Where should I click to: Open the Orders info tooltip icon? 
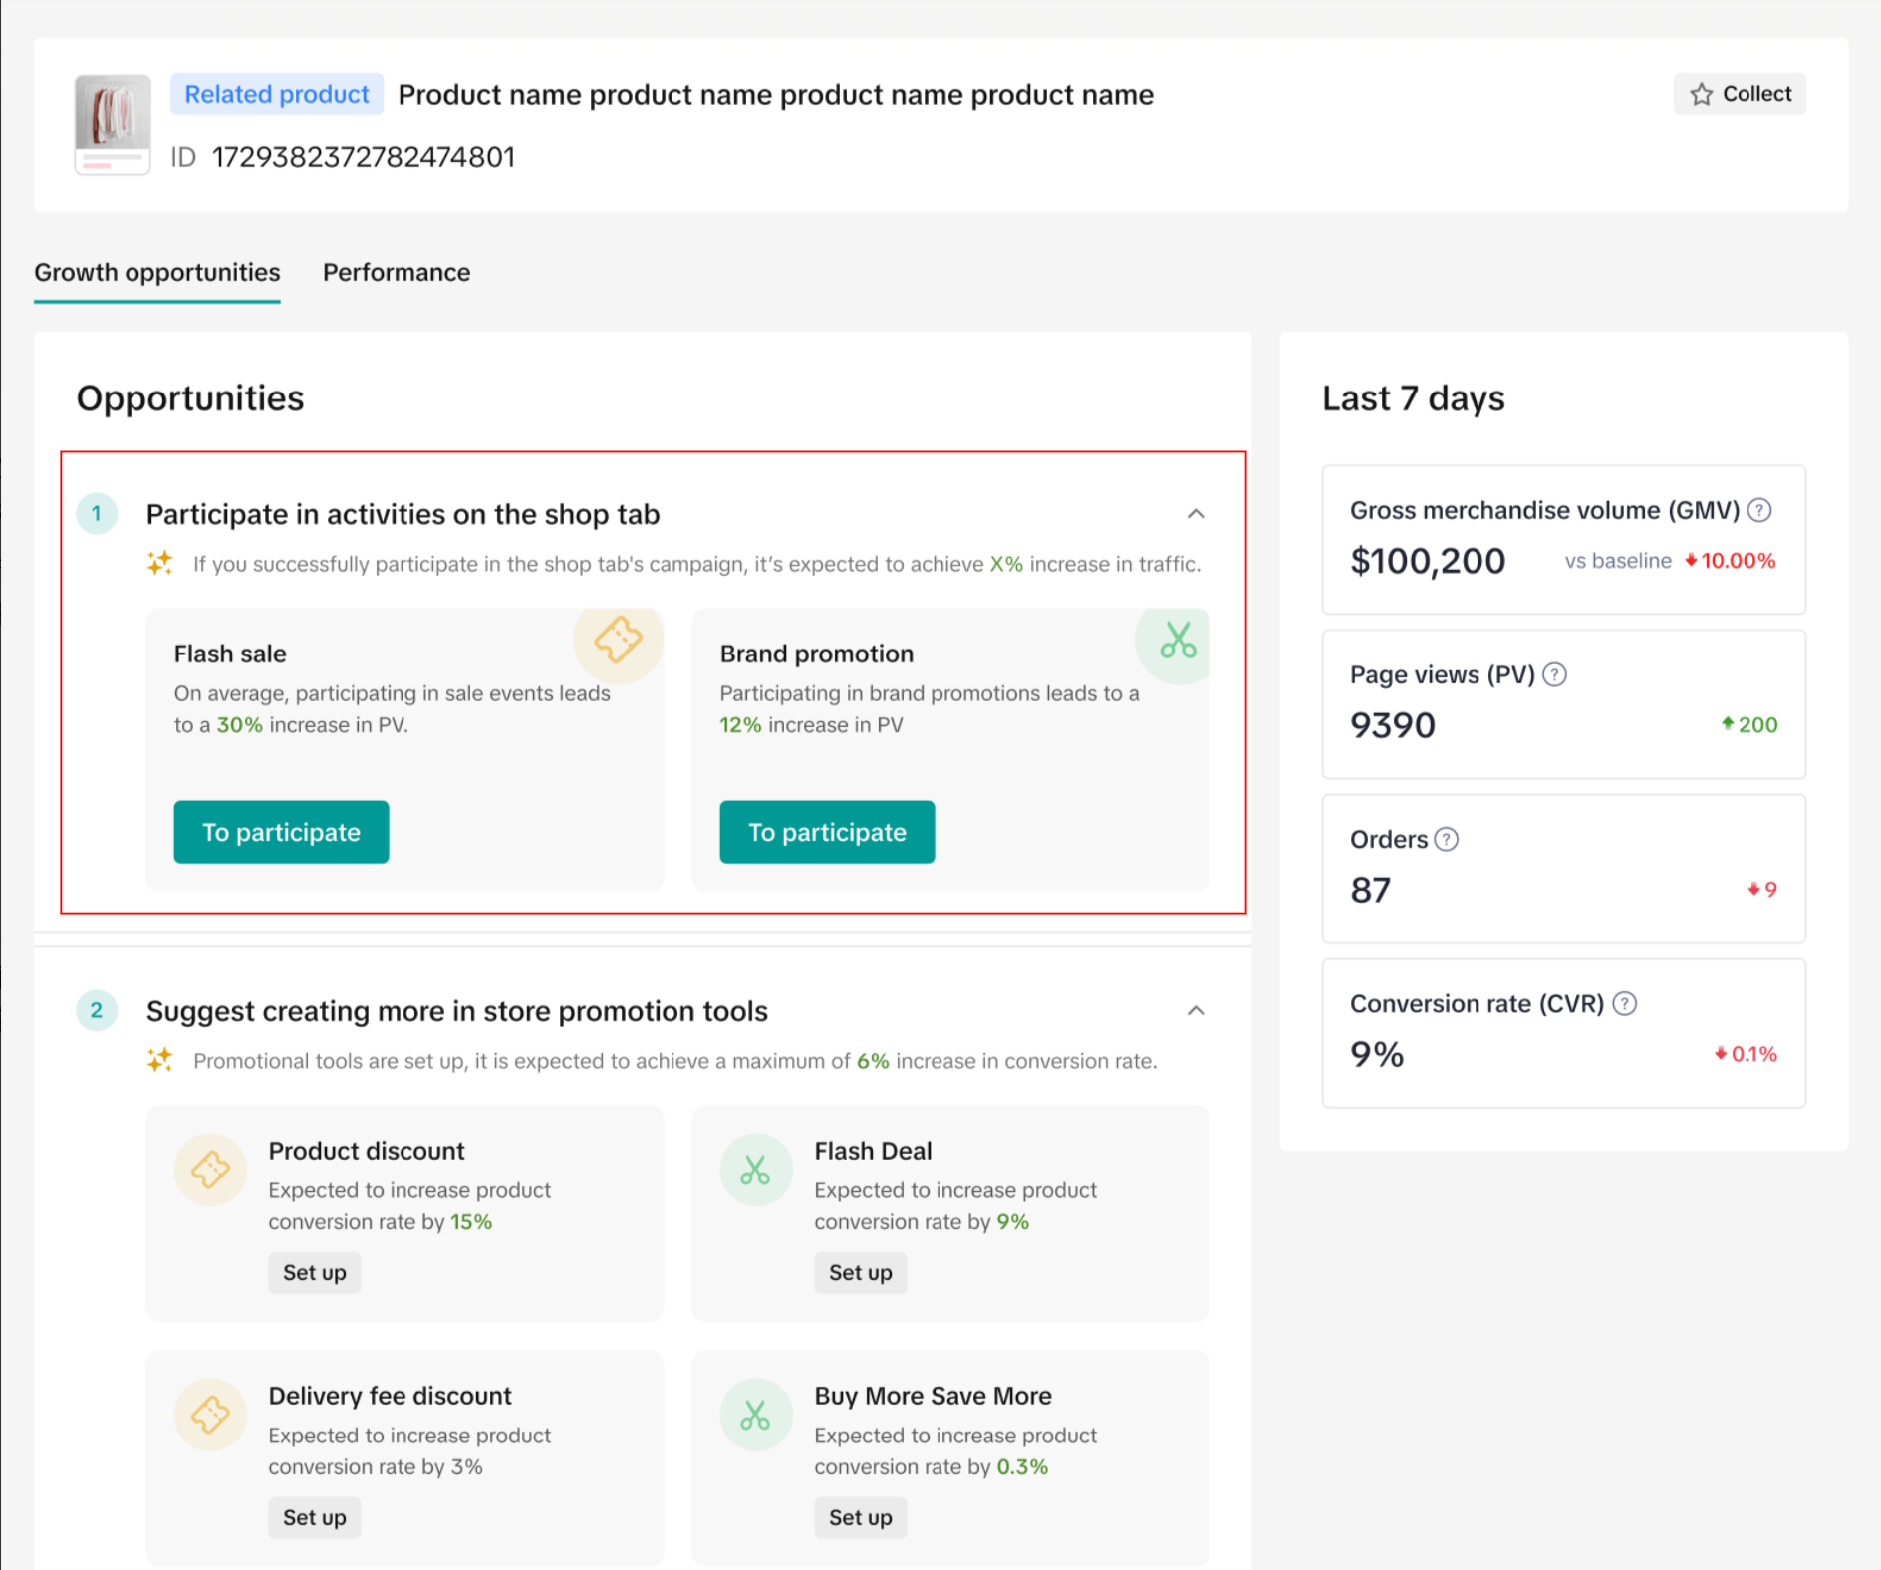(x=1446, y=839)
